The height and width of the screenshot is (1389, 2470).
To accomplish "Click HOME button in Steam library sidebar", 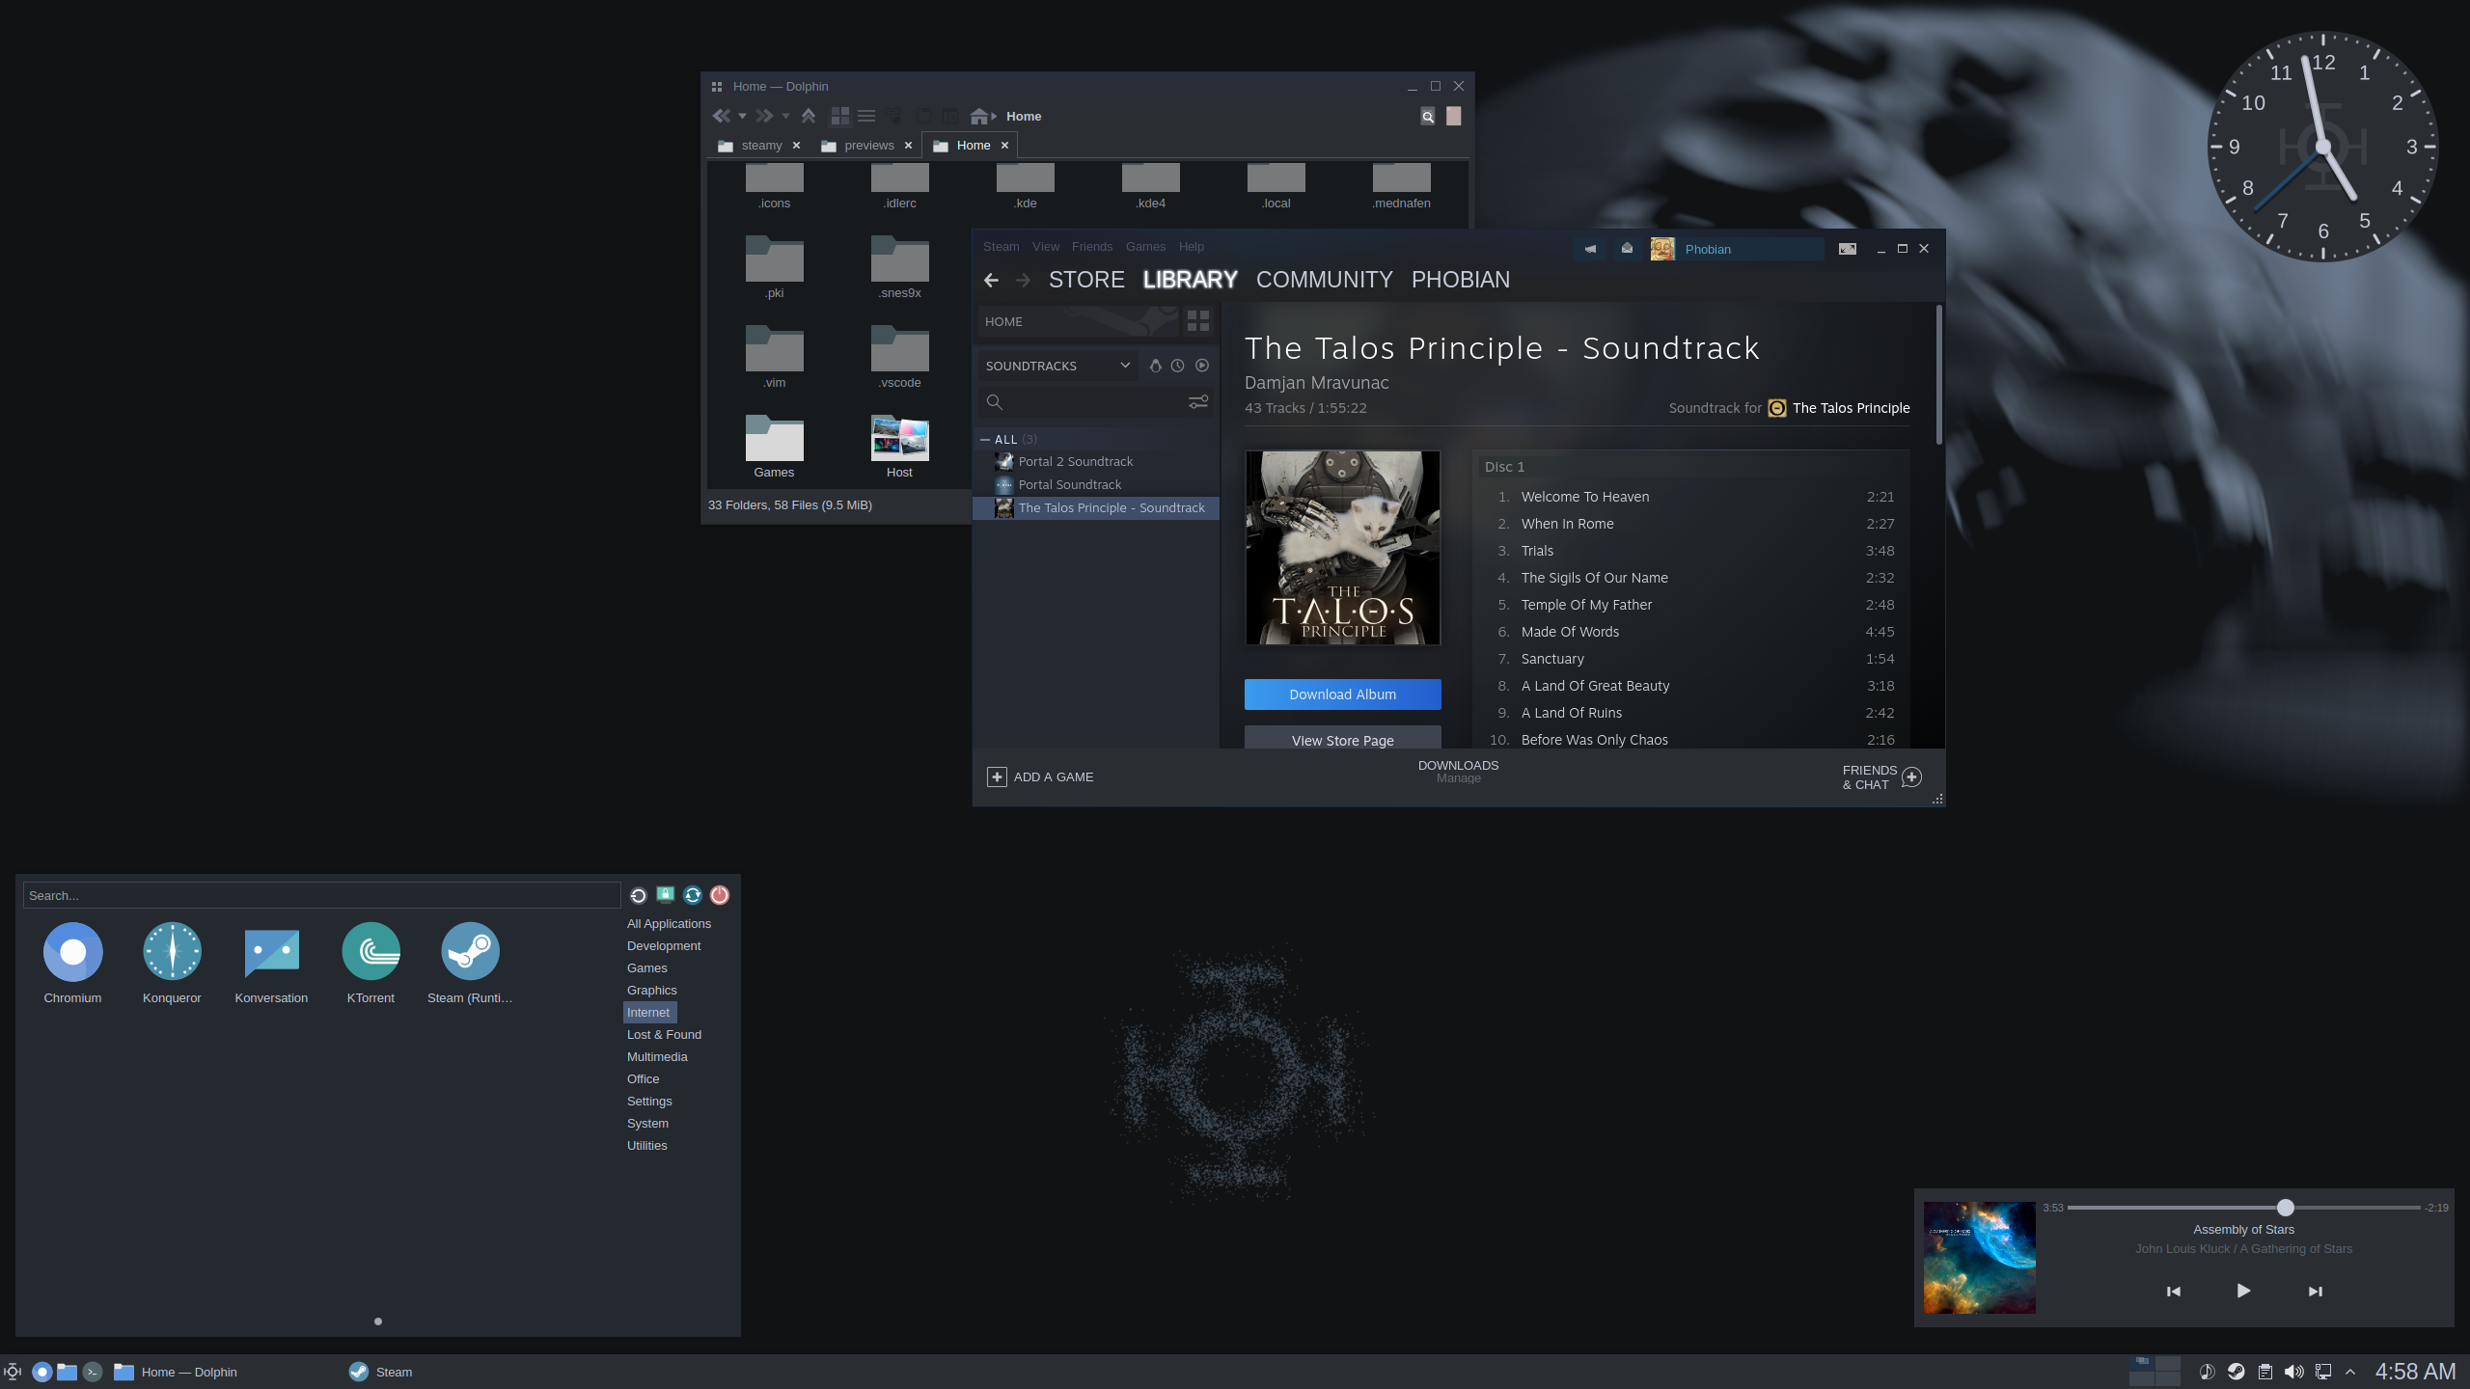I will click(x=1078, y=321).
